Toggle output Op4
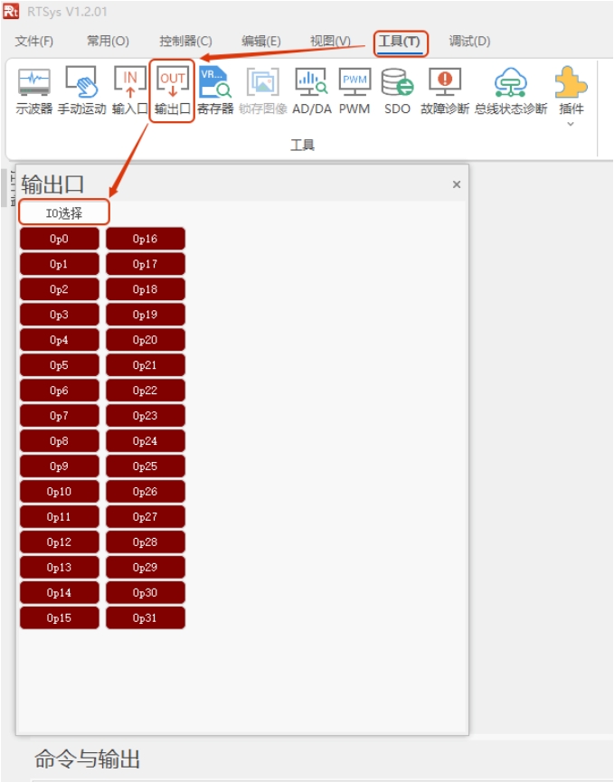The width and height of the screenshot is (614, 782). [x=60, y=340]
